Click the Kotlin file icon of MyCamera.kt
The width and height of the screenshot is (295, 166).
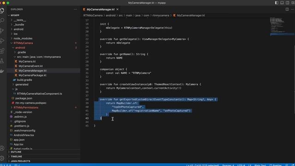tap(16, 61)
